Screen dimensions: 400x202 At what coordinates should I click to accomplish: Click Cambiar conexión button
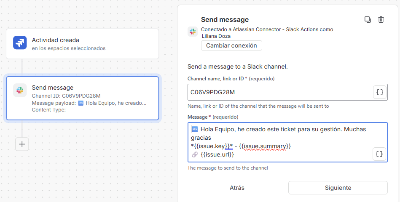(x=231, y=45)
